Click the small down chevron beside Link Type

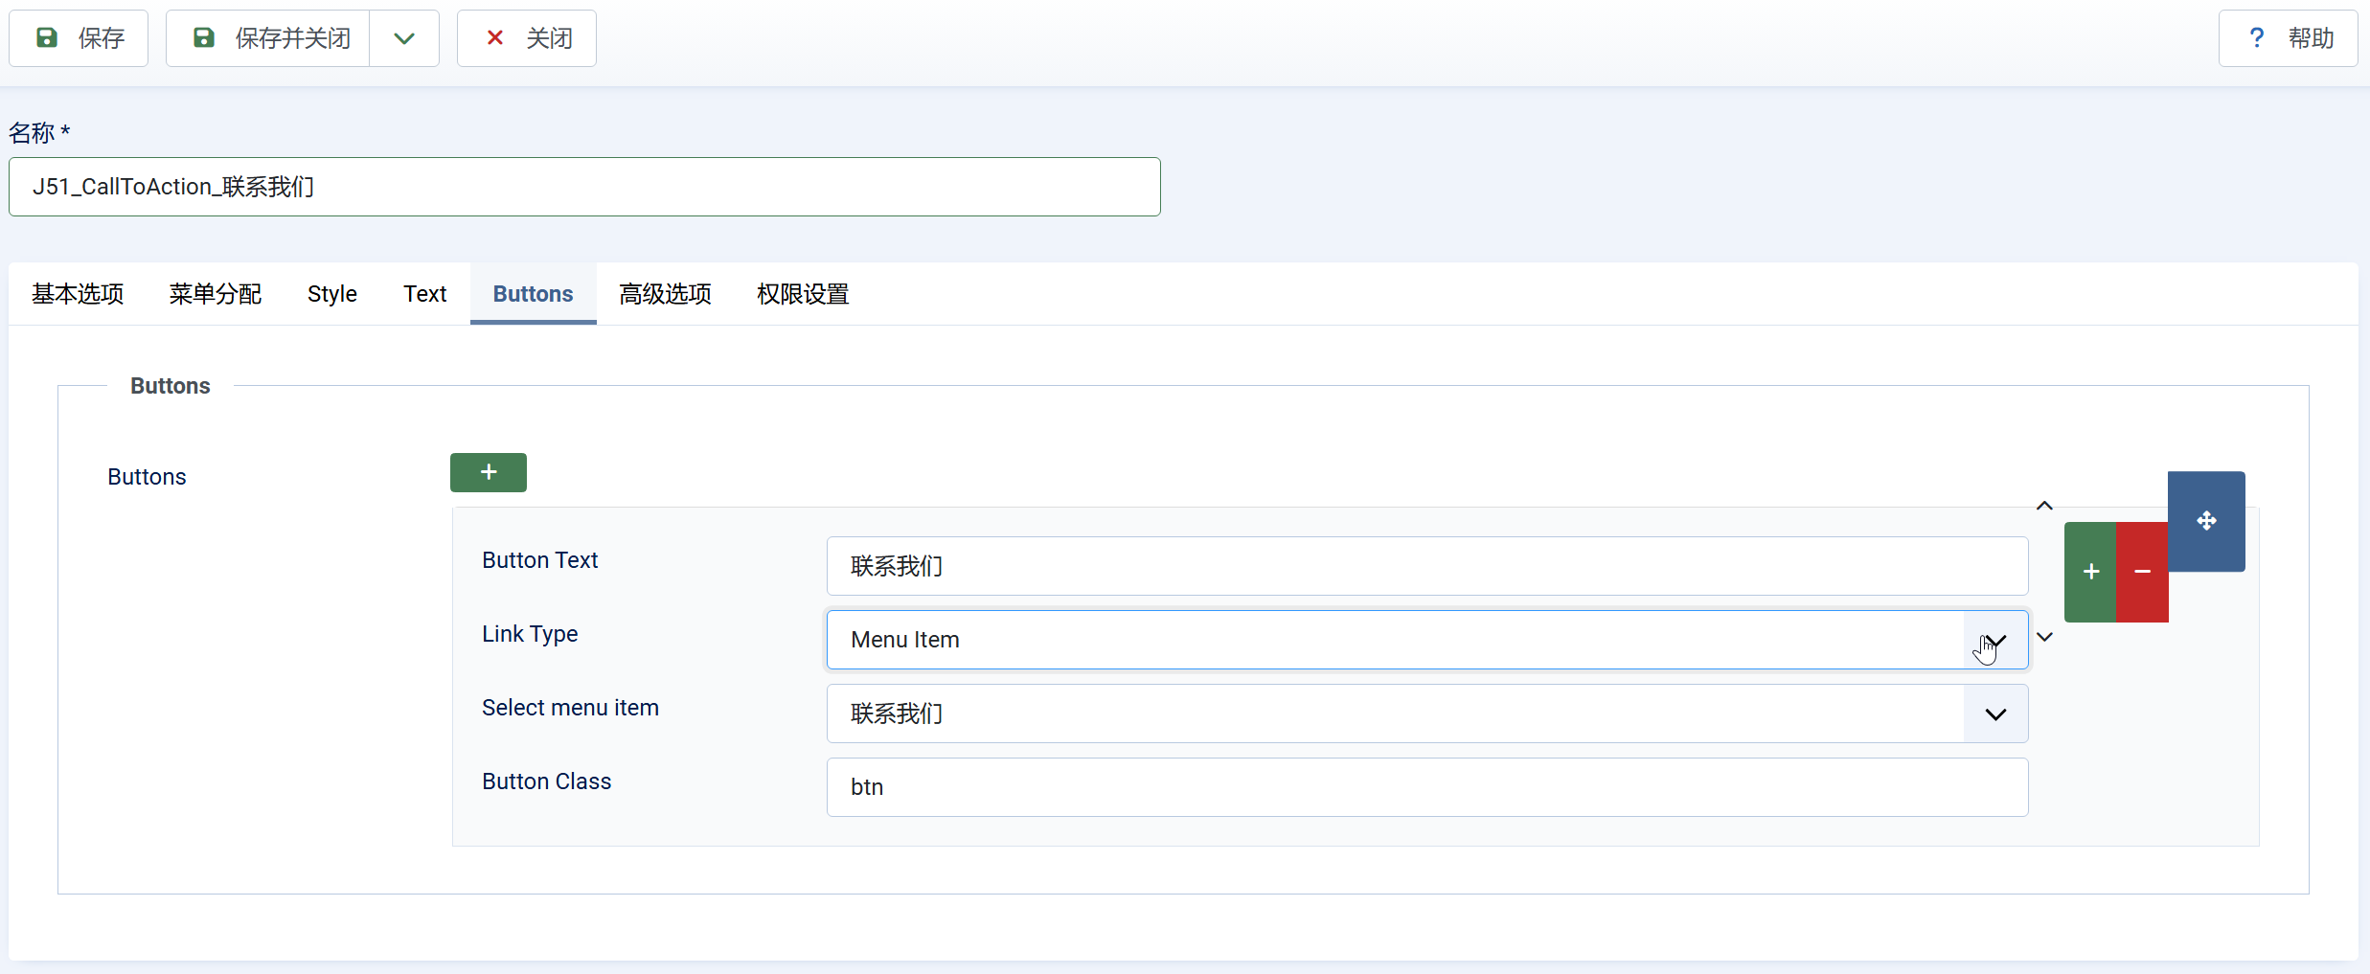pyautogui.click(x=2044, y=637)
